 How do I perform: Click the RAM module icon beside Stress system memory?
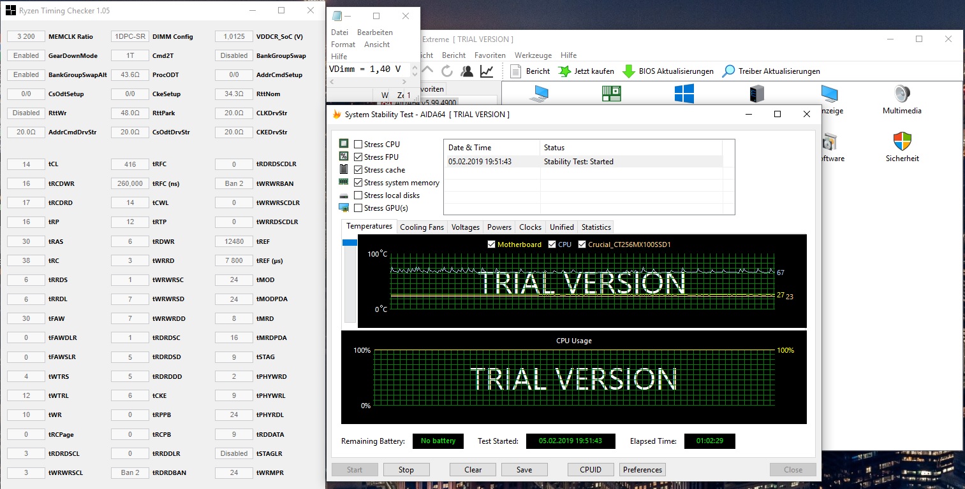[x=344, y=182]
